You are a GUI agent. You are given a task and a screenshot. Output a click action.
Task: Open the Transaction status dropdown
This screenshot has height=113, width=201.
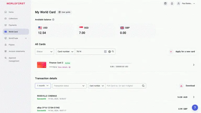click(x=69, y=86)
